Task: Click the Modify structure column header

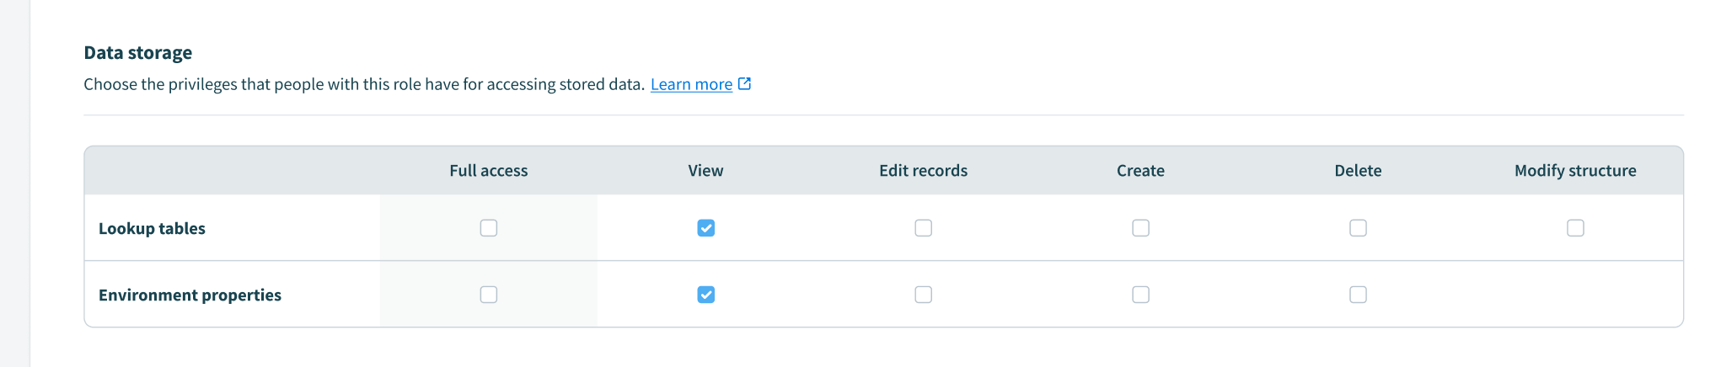Action: coord(1575,171)
